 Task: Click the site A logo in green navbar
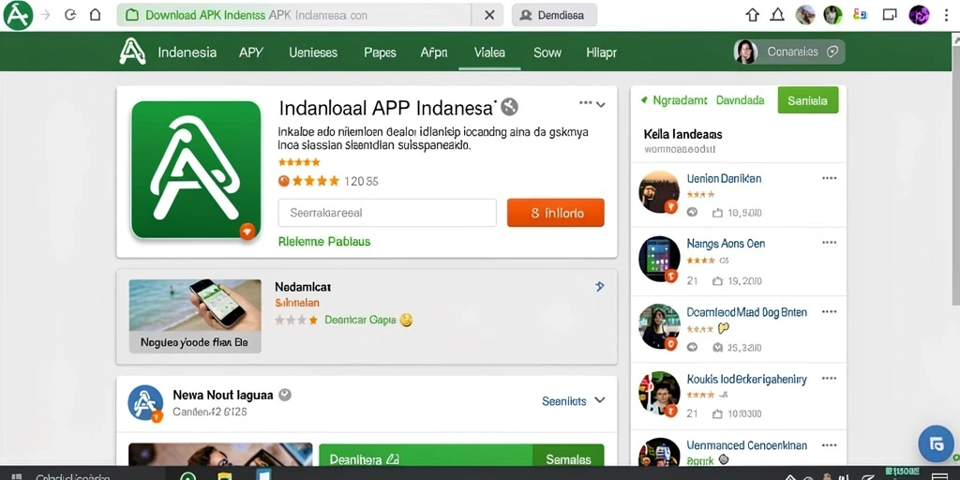point(133,52)
